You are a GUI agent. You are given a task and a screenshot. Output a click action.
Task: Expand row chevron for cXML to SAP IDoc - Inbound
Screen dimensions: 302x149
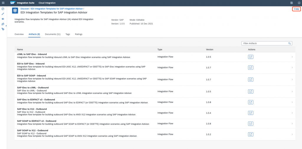(292, 57)
